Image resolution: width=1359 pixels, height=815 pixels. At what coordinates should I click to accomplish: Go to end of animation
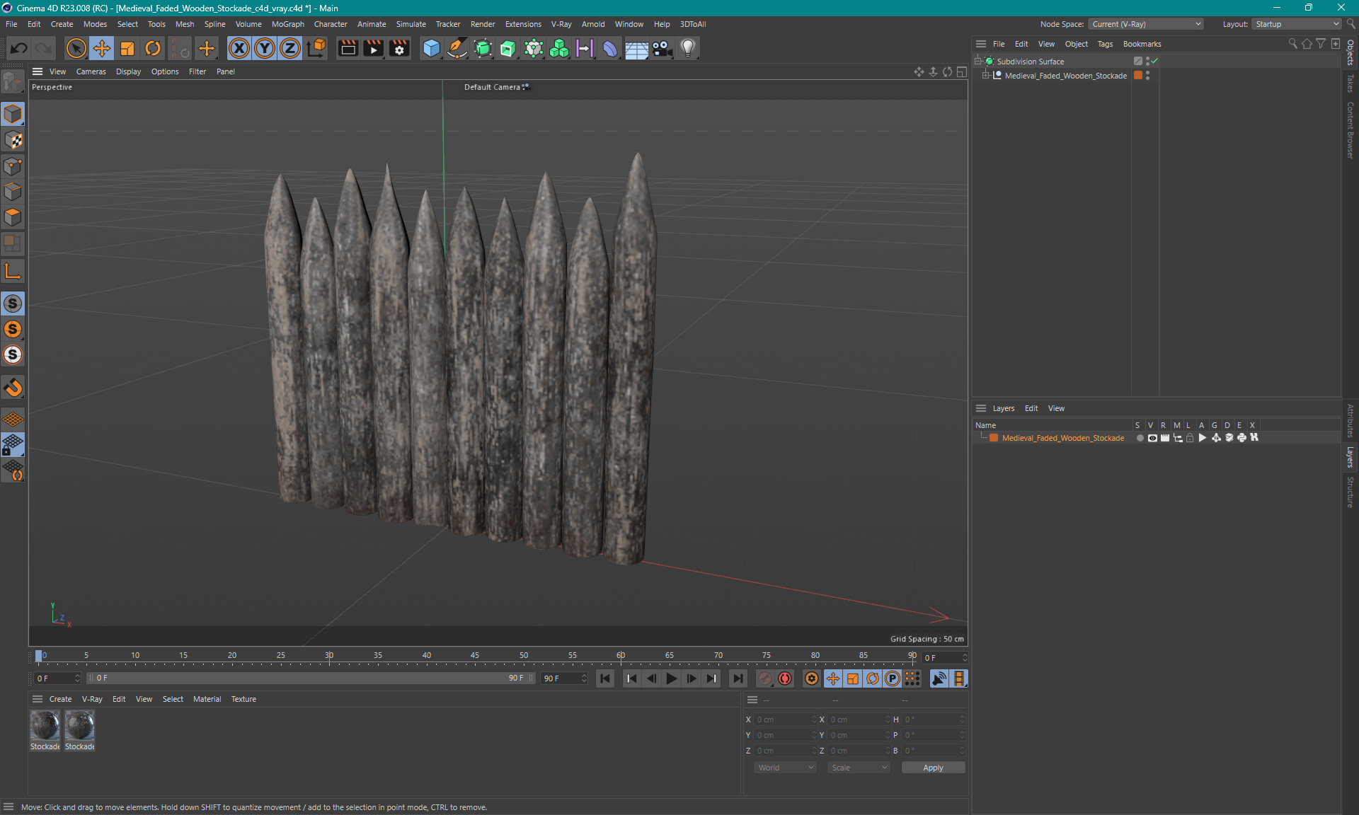(738, 678)
